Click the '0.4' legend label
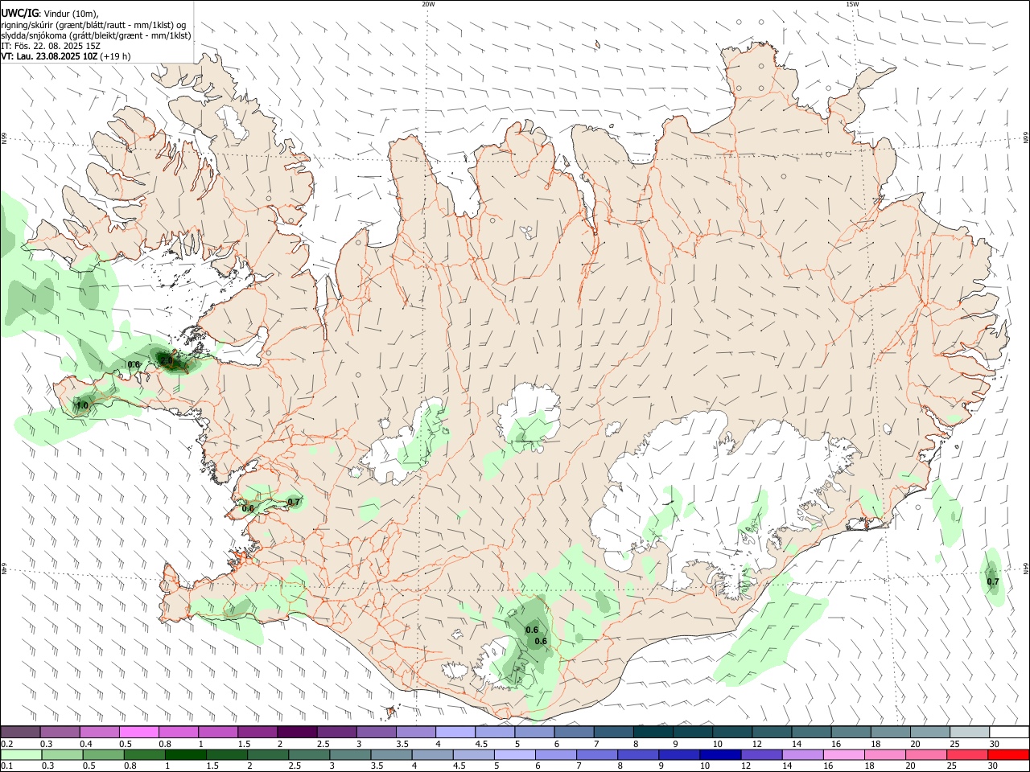1030x772 pixels. [86, 744]
